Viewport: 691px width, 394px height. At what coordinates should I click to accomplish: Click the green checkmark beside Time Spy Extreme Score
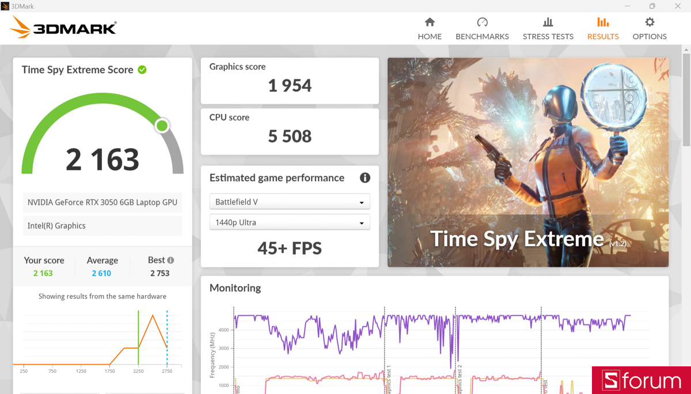[x=142, y=69]
